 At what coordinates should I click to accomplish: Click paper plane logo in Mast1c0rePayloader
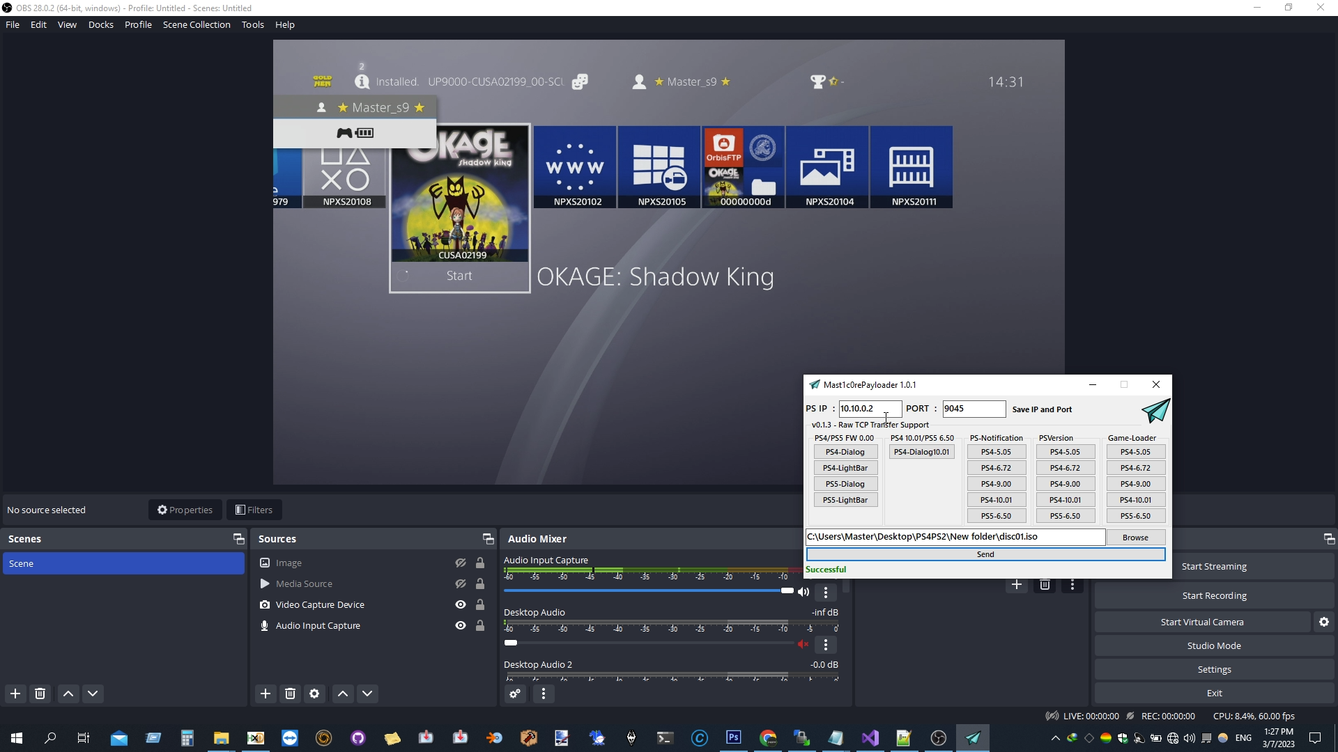coord(1155,411)
